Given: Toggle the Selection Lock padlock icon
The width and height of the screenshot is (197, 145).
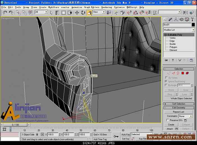Looking at the screenshot, I should (x=37, y=134).
